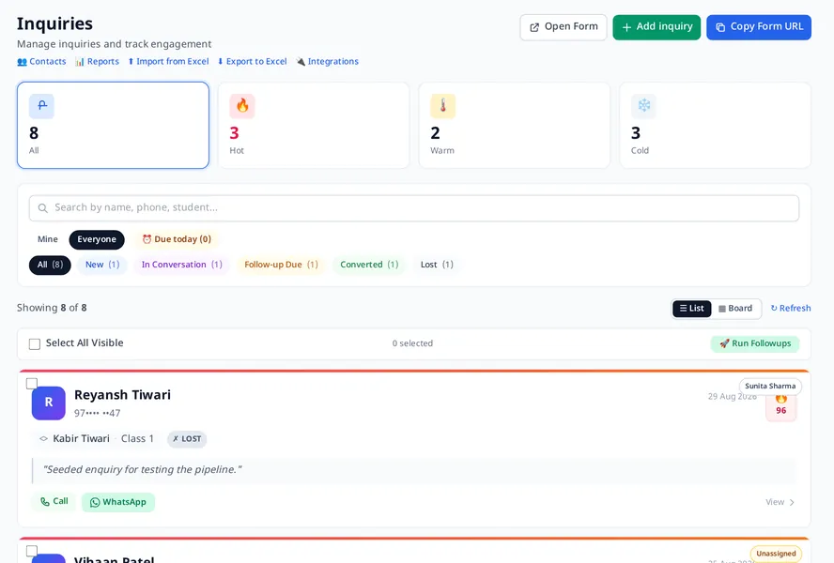Filter by Due today (0)
The height and width of the screenshot is (563, 834).
point(177,239)
